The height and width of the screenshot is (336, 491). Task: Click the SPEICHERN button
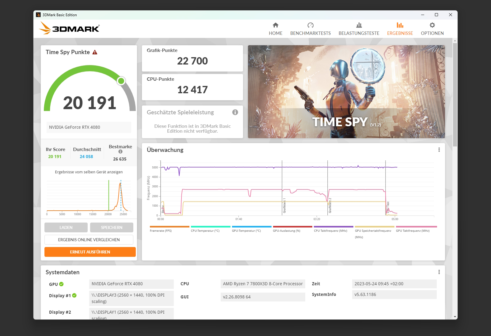(112, 227)
